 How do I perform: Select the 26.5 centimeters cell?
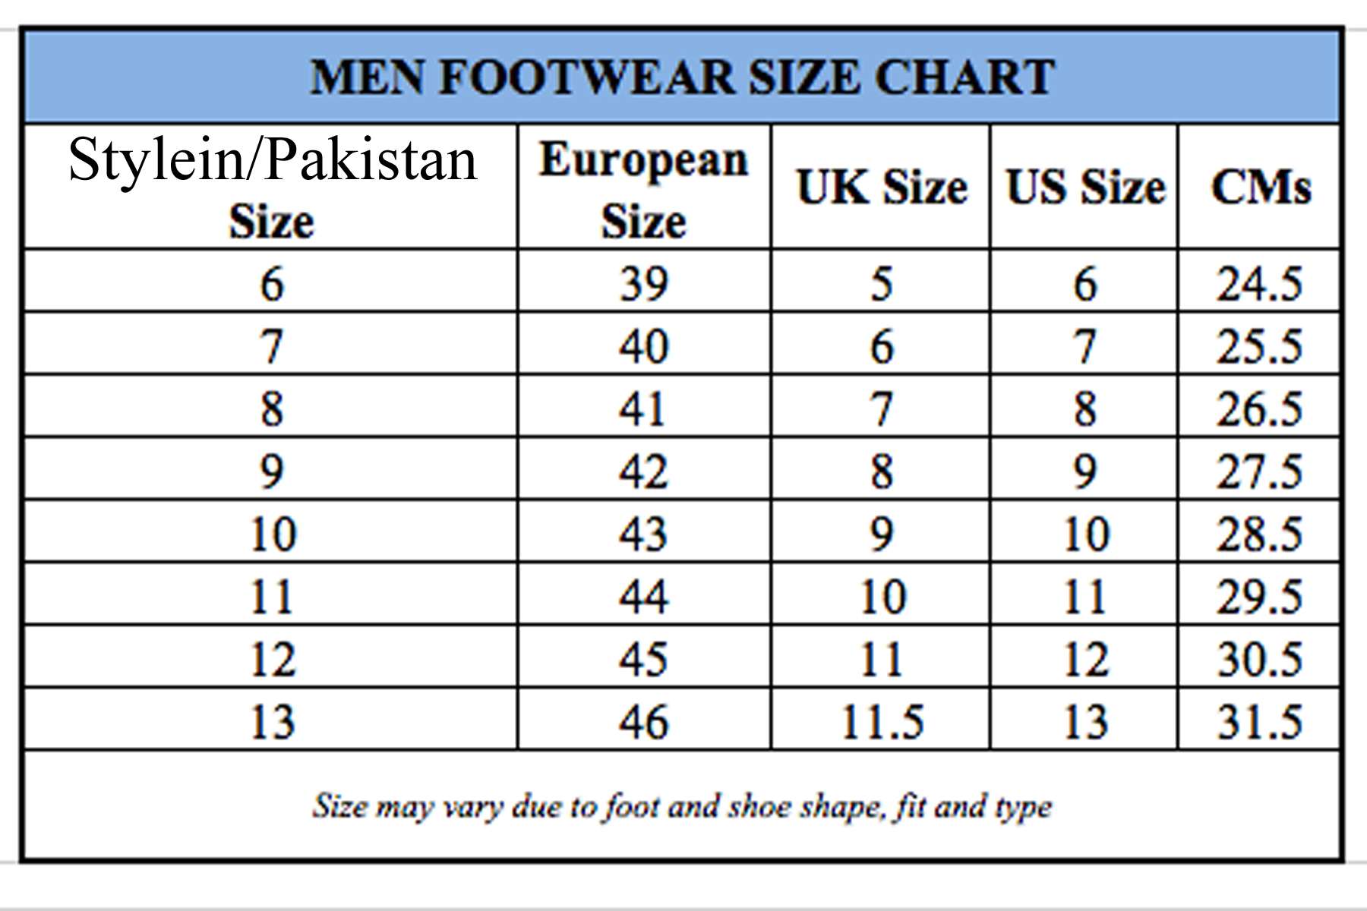click(x=1260, y=408)
